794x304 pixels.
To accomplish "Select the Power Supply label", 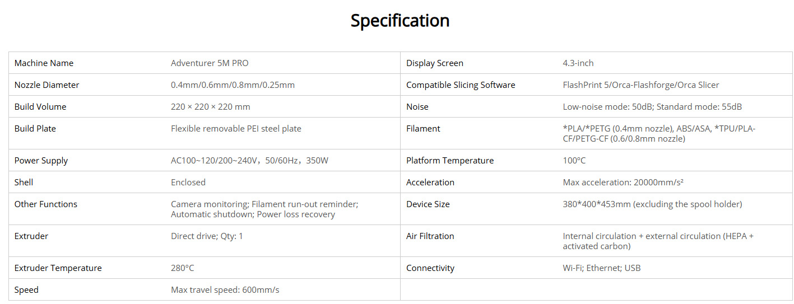I will click(41, 161).
